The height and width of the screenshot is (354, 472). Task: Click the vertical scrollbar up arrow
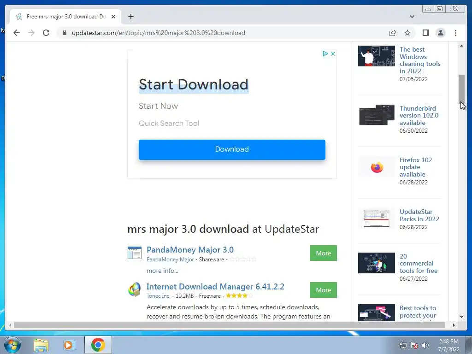tap(461, 46)
